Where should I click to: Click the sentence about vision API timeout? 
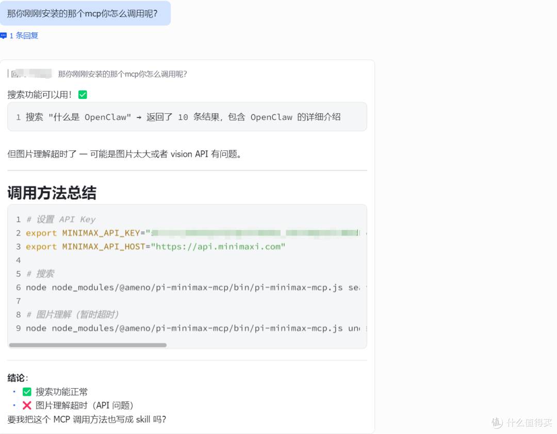pyautogui.click(x=125, y=154)
